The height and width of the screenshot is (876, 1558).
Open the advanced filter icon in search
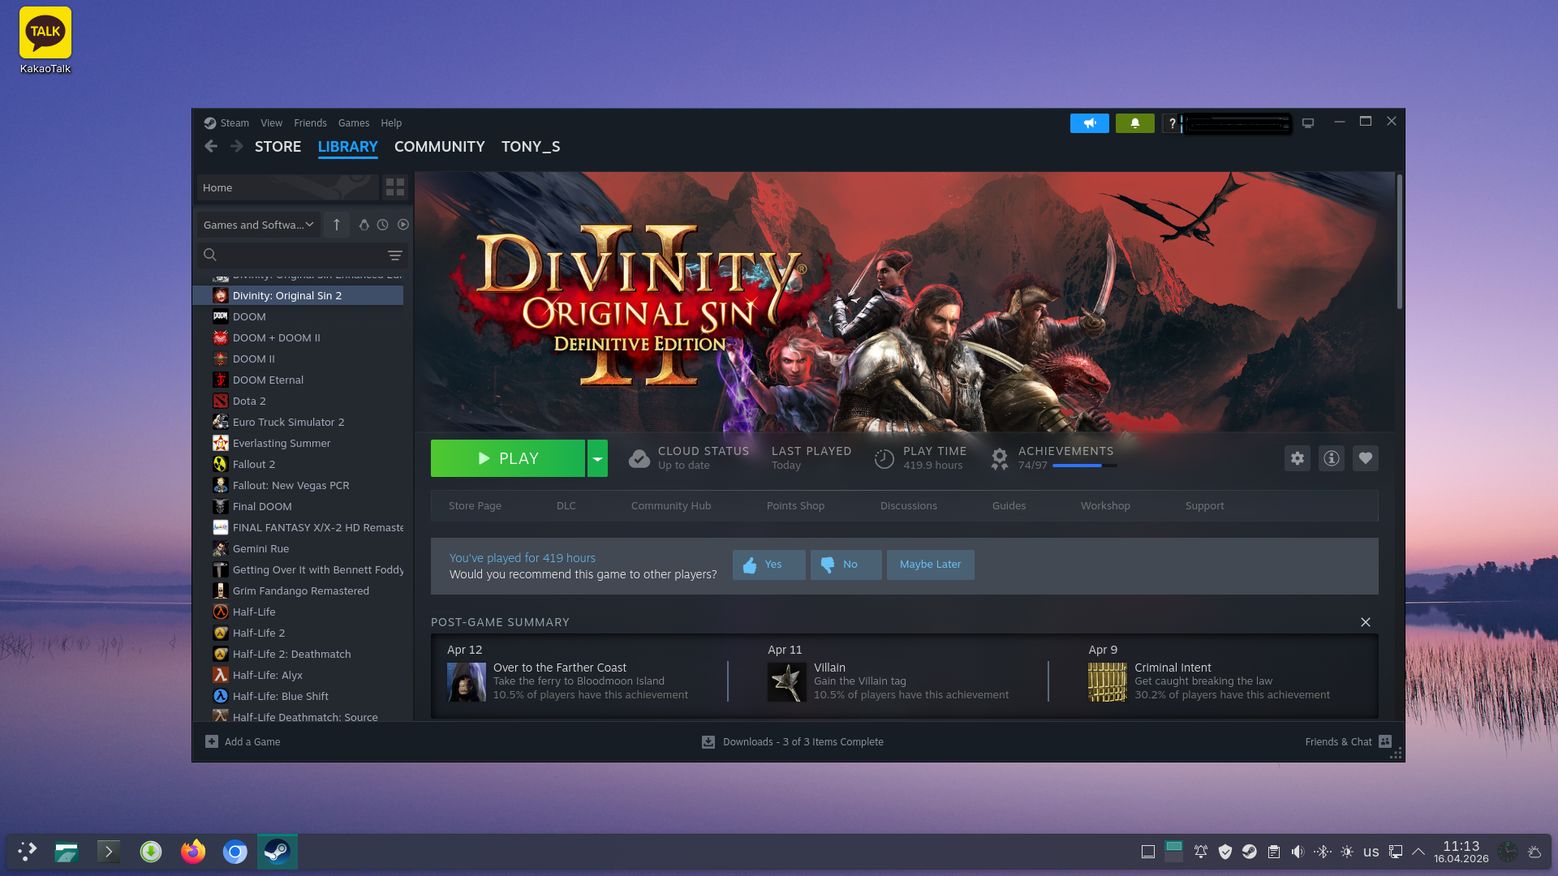(x=395, y=255)
